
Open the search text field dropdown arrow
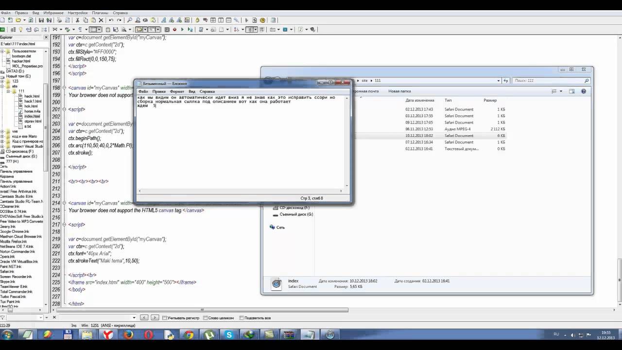pyautogui.click(x=134, y=317)
